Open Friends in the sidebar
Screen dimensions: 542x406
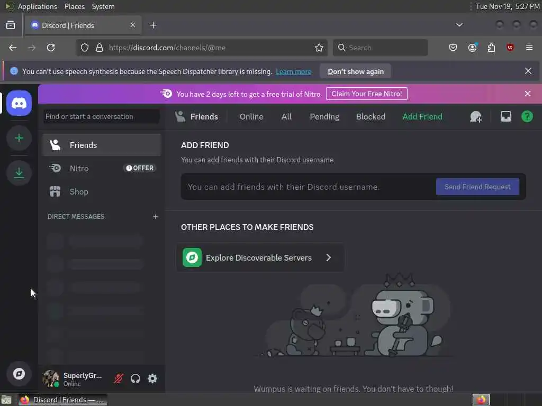tap(102, 145)
